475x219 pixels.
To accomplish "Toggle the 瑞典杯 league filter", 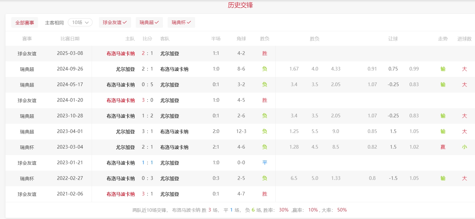I will [181, 23].
